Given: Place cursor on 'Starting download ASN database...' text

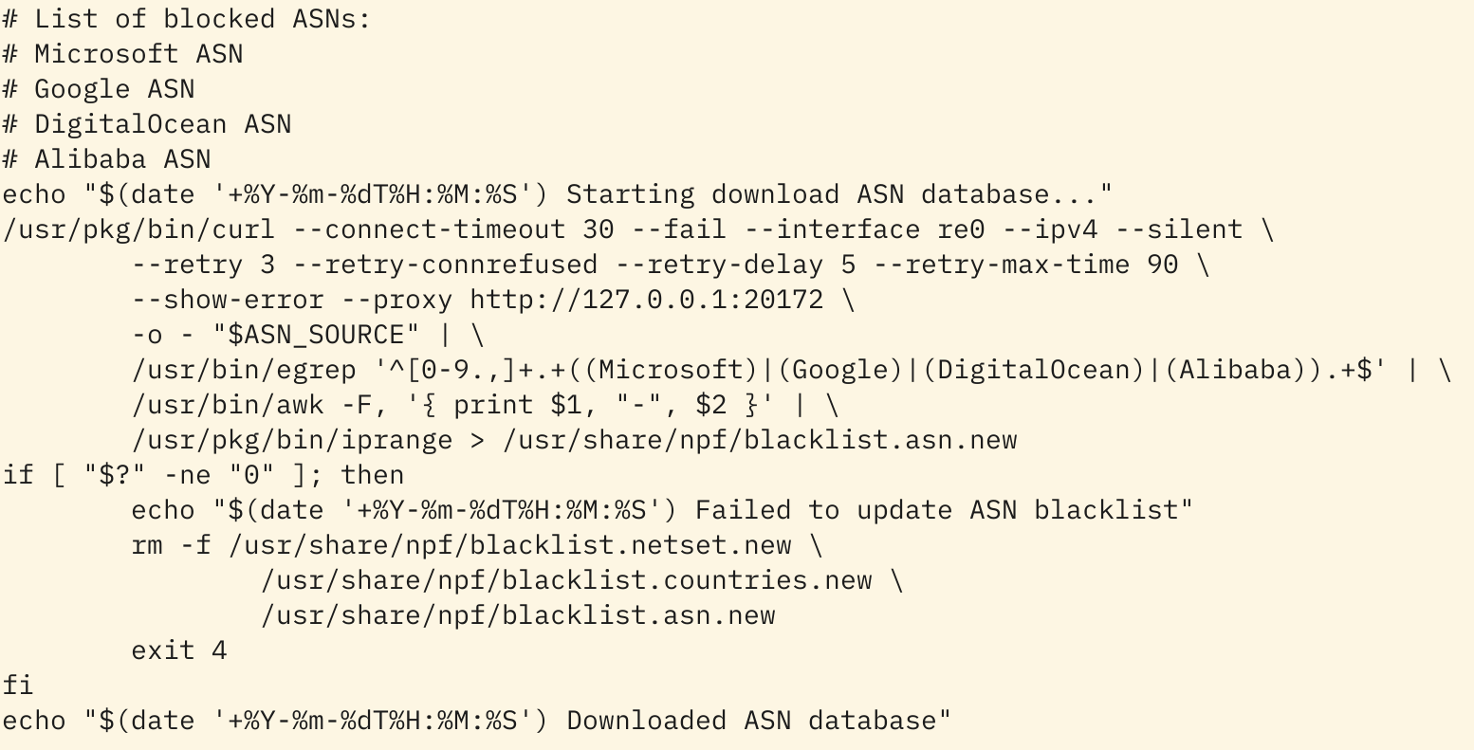Looking at the screenshot, I should pos(831,194).
